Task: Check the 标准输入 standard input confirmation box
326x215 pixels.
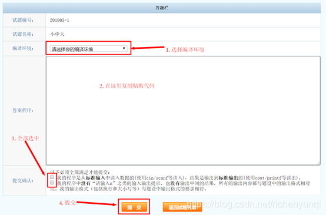Action: pos(52,177)
